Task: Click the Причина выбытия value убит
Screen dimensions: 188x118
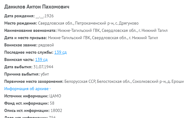Action: coord(45,74)
